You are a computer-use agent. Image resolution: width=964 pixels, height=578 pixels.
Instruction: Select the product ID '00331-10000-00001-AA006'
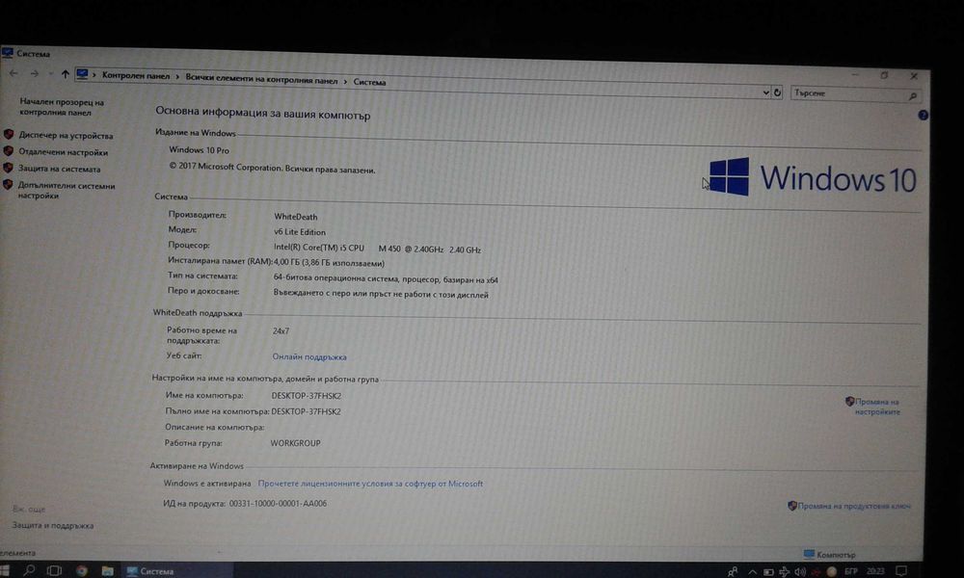tap(278, 503)
